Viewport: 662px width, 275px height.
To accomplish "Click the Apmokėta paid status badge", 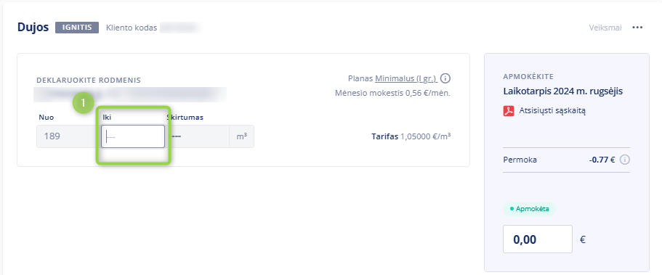I will (529, 209).
